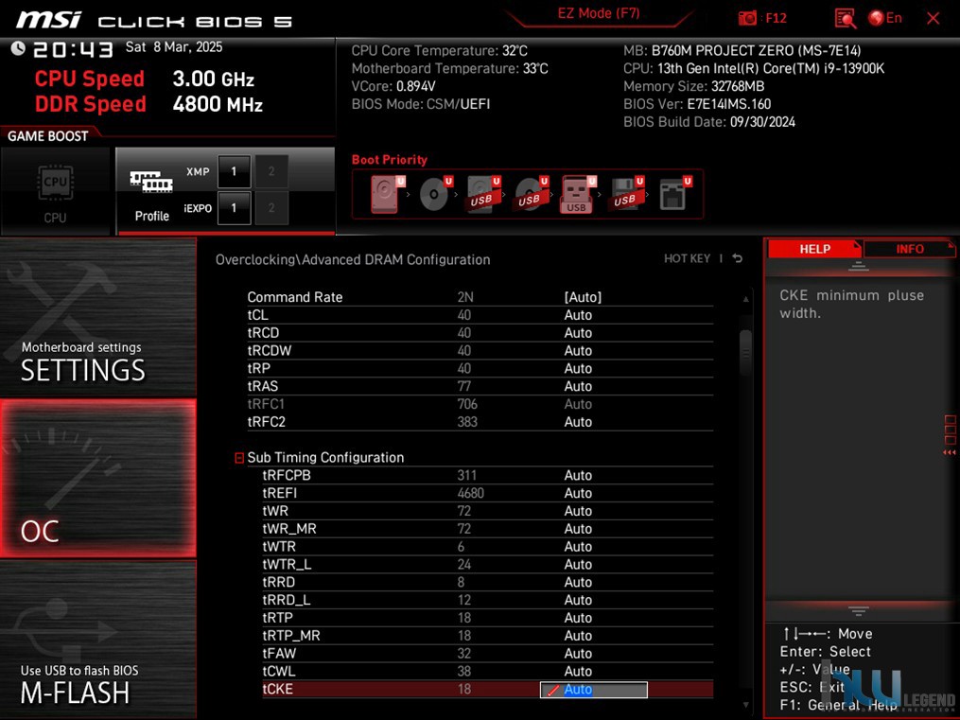Select the tRCDW Auto value field
960x720 pixels.
coord(577,350)
